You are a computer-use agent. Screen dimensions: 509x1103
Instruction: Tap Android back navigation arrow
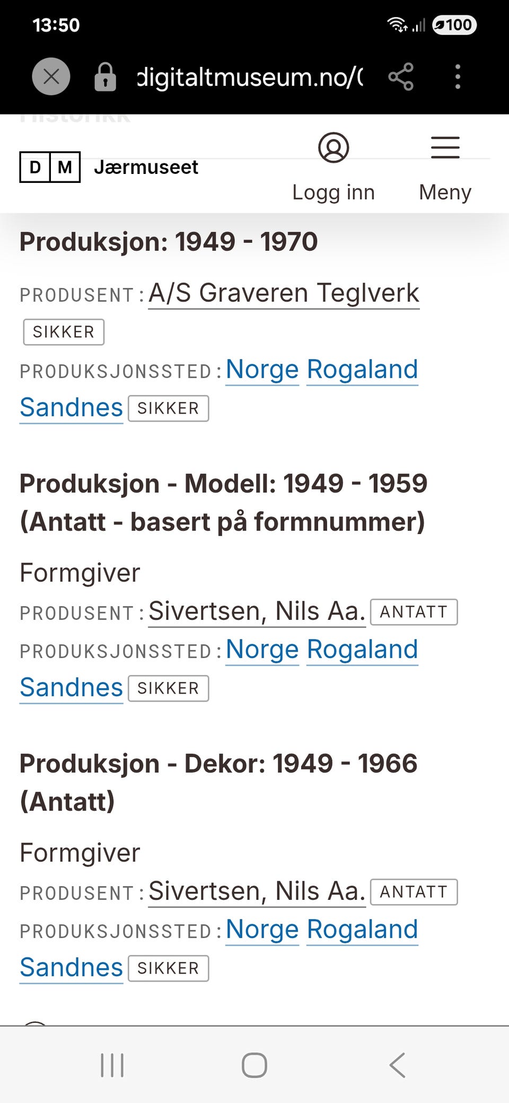point(397,1065)
